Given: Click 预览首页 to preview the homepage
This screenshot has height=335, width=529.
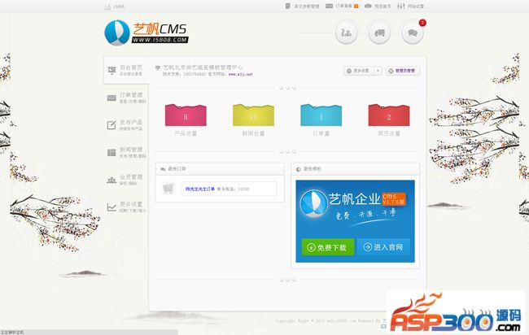Looking at the screenshot, I should (x=378, y=6).
